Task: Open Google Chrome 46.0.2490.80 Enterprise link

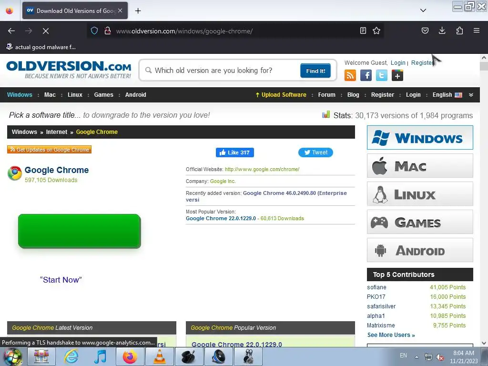Action: 266,196
